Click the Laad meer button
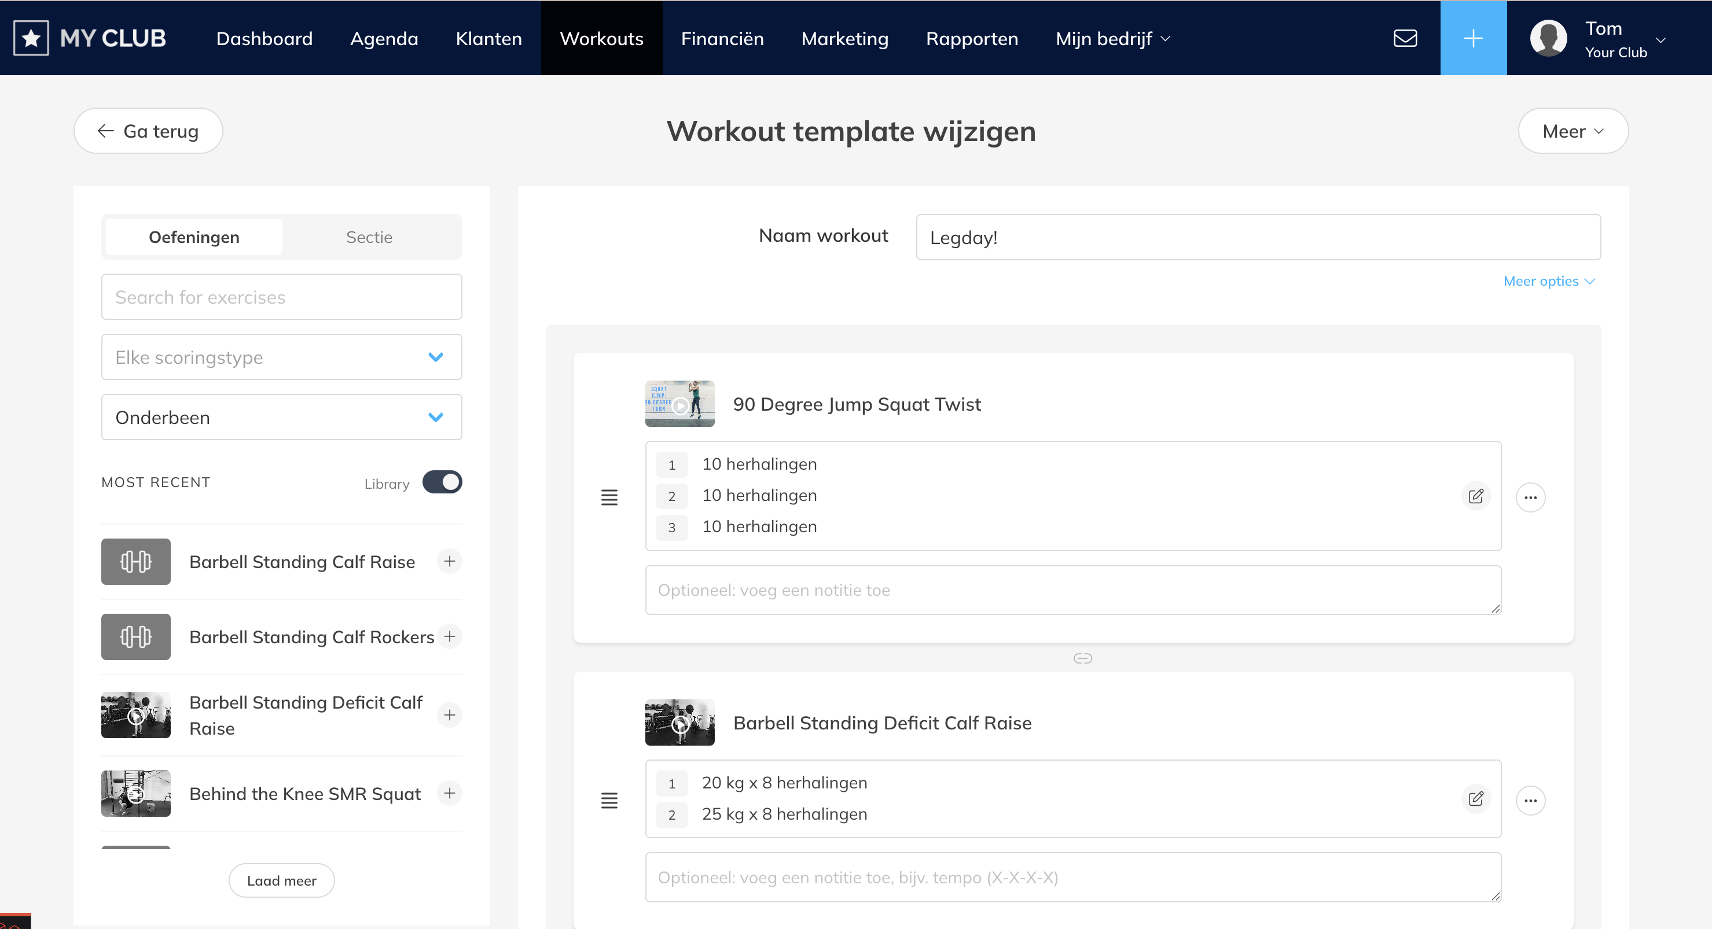Screen dimensions: 1712x929 point(281,880)
